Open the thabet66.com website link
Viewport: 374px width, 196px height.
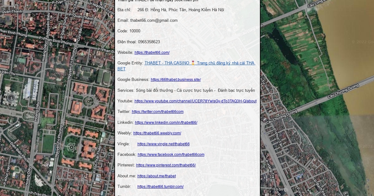(152, 53)
